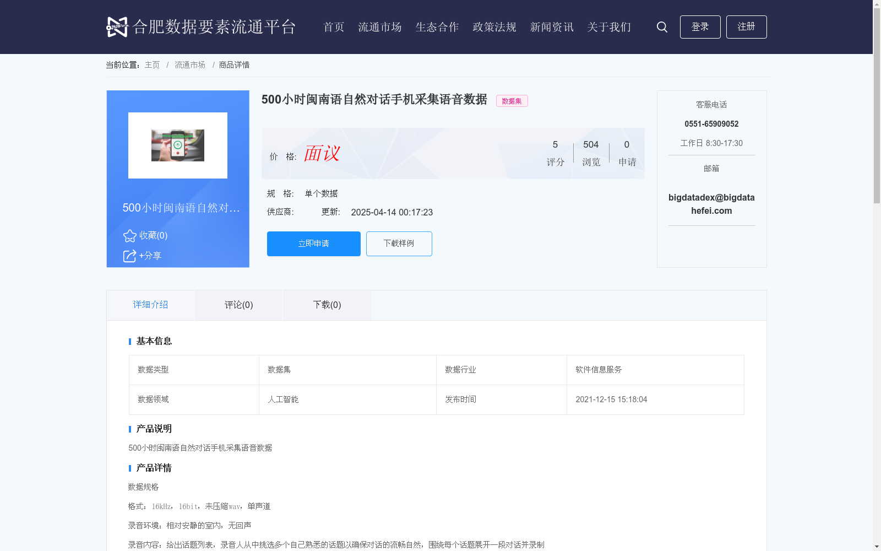Viewport: 881px width, 551px height.
Task: Click the 登录 button
Action: coord(700,27)
